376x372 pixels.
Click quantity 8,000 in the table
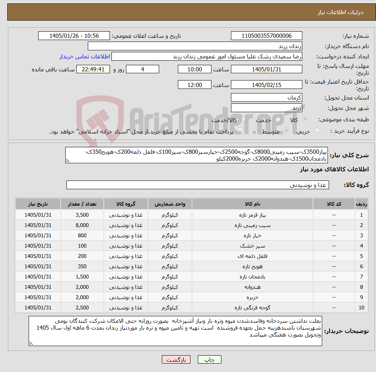click(x=82, y=225)
